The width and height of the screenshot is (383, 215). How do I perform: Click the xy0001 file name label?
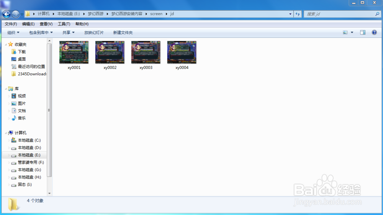[x=74, y=68]
